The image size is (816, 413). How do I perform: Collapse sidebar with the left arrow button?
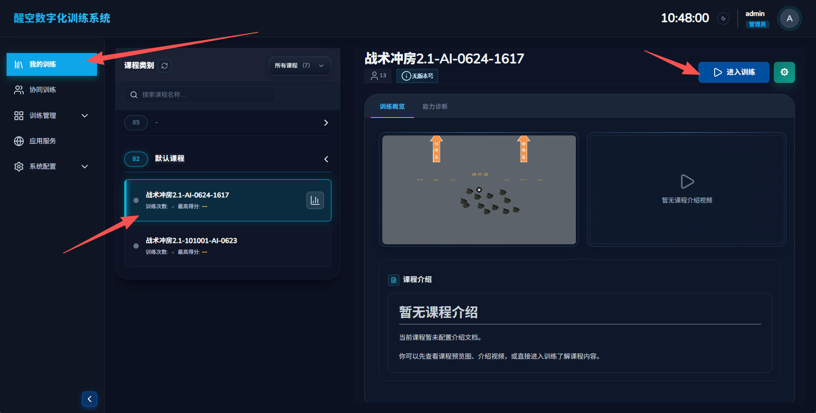tap(90, 399)
